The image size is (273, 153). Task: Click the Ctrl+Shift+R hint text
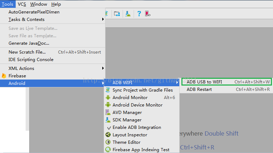197,147
